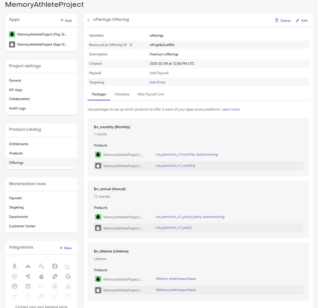Open the Web Paywall Link tab
The width and height of the screenshot is (318, 308).
click(151, 94)
